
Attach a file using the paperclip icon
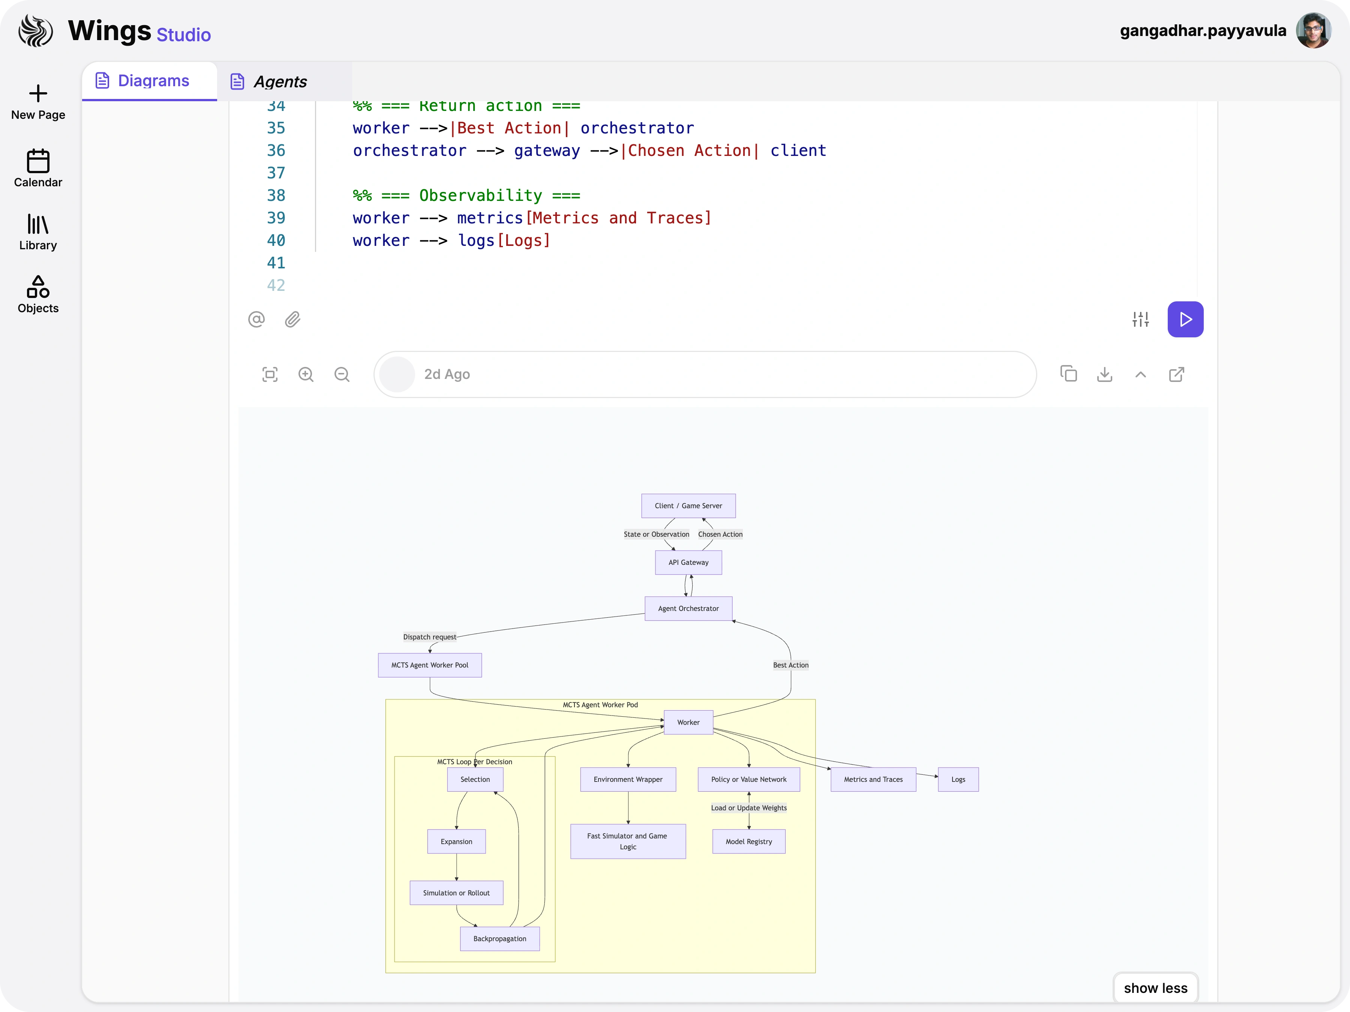click(x=292, y=319)
